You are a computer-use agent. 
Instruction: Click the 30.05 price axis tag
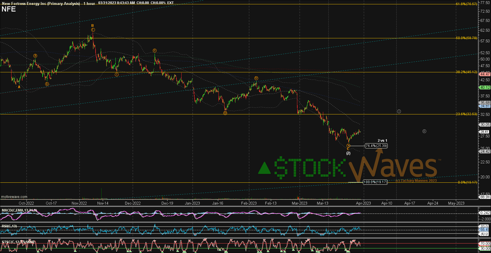click(x=485, y=124)
